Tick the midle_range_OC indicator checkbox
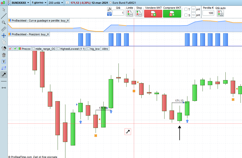Screen dimensions: 242x158 (x=33, y=49)
